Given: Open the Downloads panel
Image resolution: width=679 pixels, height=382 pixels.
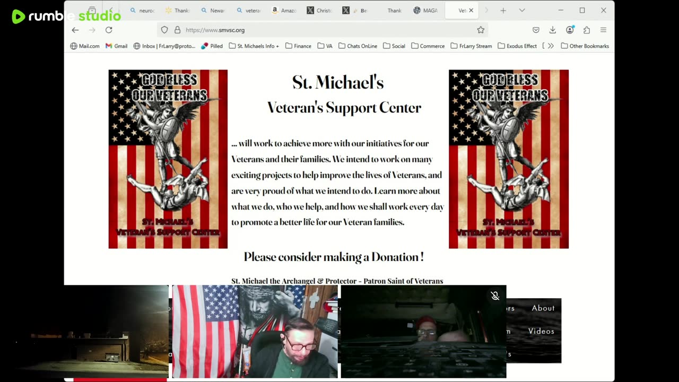Looking at the screenshot, I should point(553,30).
